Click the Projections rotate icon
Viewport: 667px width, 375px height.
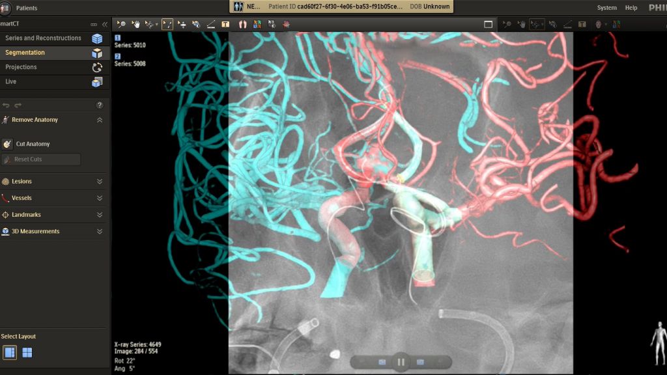tap(97, 67)
